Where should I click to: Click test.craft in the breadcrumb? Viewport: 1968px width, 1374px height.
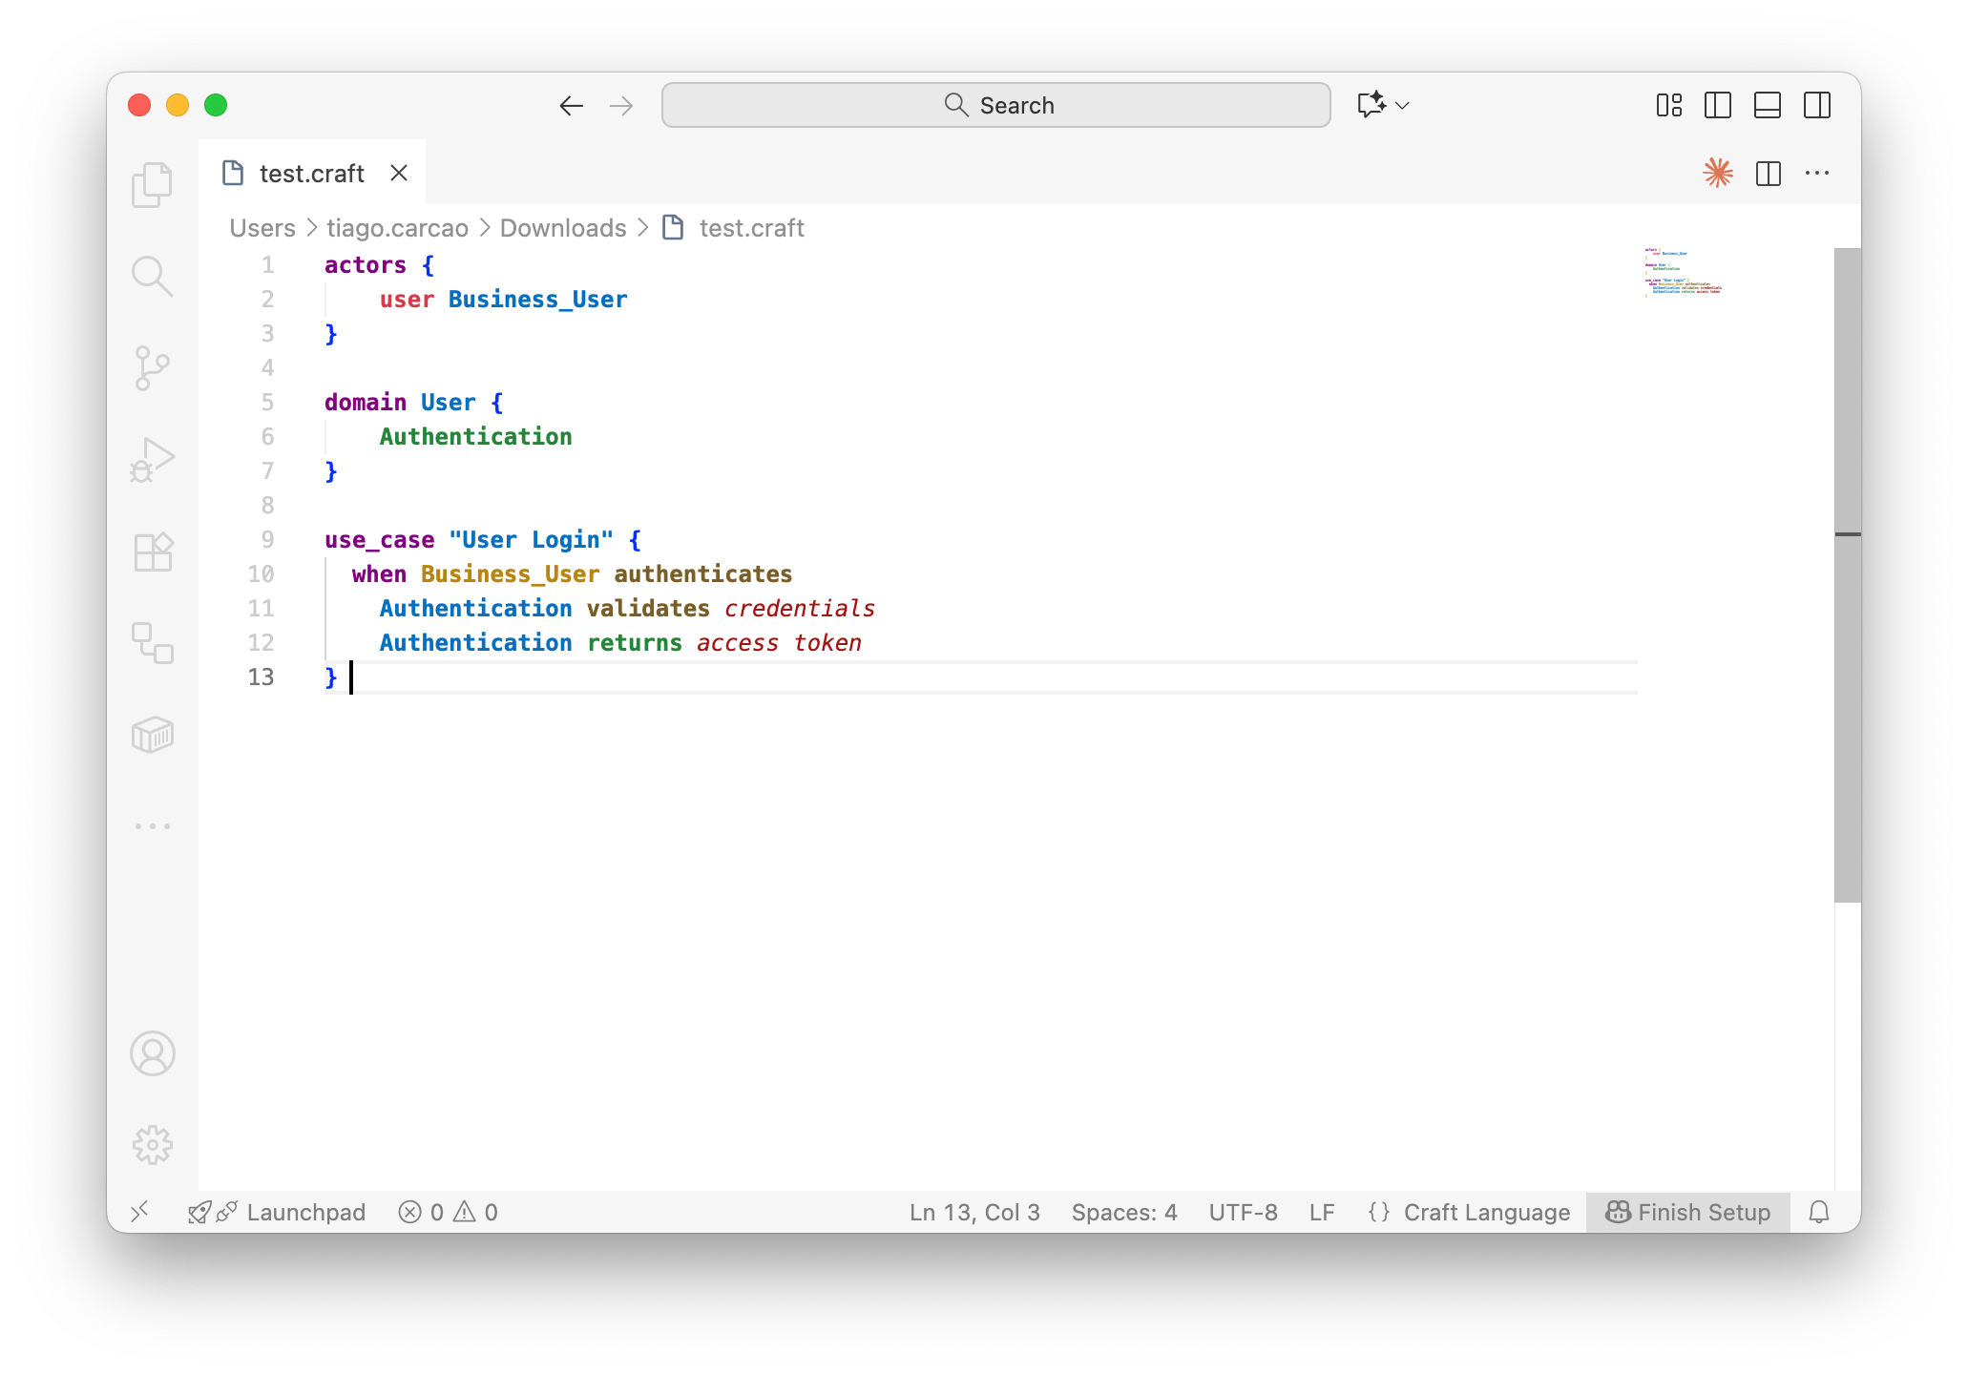coord(751,228)
